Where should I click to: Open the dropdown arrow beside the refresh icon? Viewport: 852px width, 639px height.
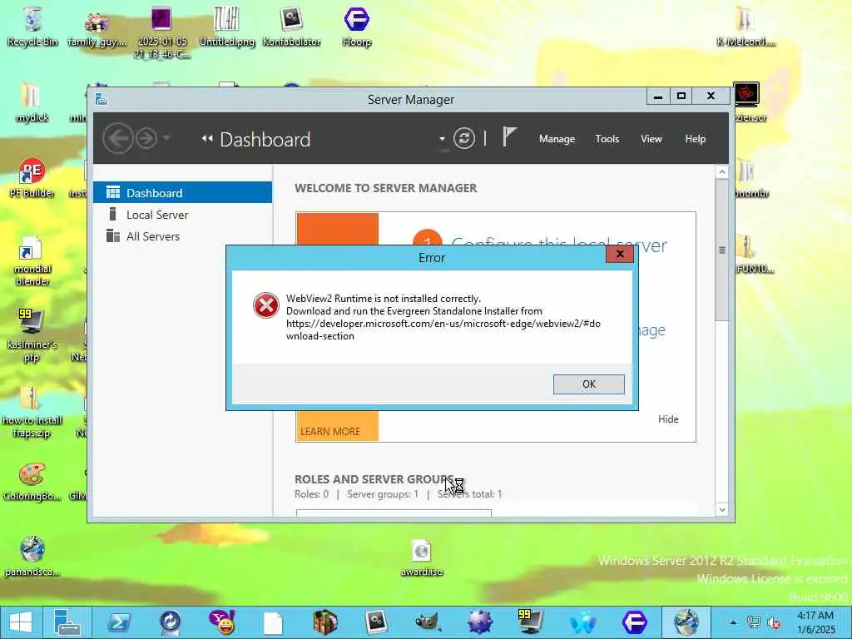click(x=443, y=139)
